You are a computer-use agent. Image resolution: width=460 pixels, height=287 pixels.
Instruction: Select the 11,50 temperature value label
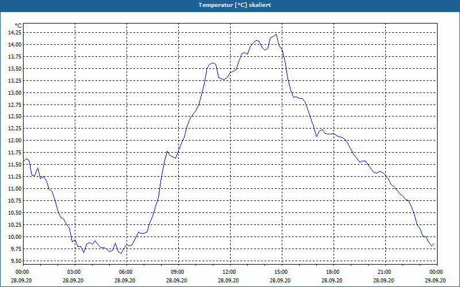coord(15,165)
